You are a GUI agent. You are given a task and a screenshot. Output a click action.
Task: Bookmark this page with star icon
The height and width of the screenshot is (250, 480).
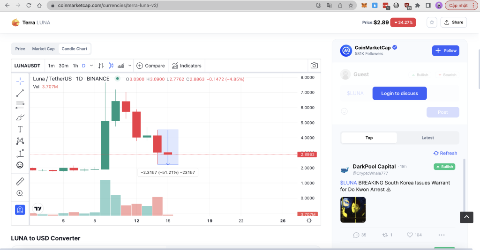(x=351, y=5)
